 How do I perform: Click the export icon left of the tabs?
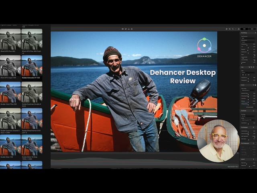coord(239,29)
